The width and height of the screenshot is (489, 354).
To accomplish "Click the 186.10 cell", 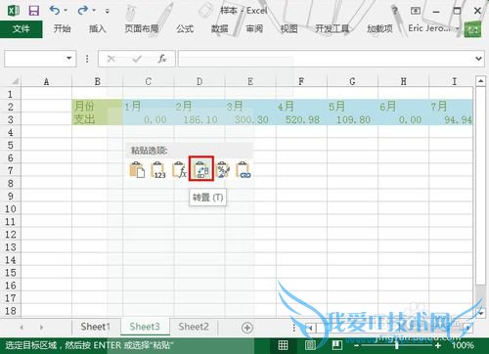I will 200,119.
